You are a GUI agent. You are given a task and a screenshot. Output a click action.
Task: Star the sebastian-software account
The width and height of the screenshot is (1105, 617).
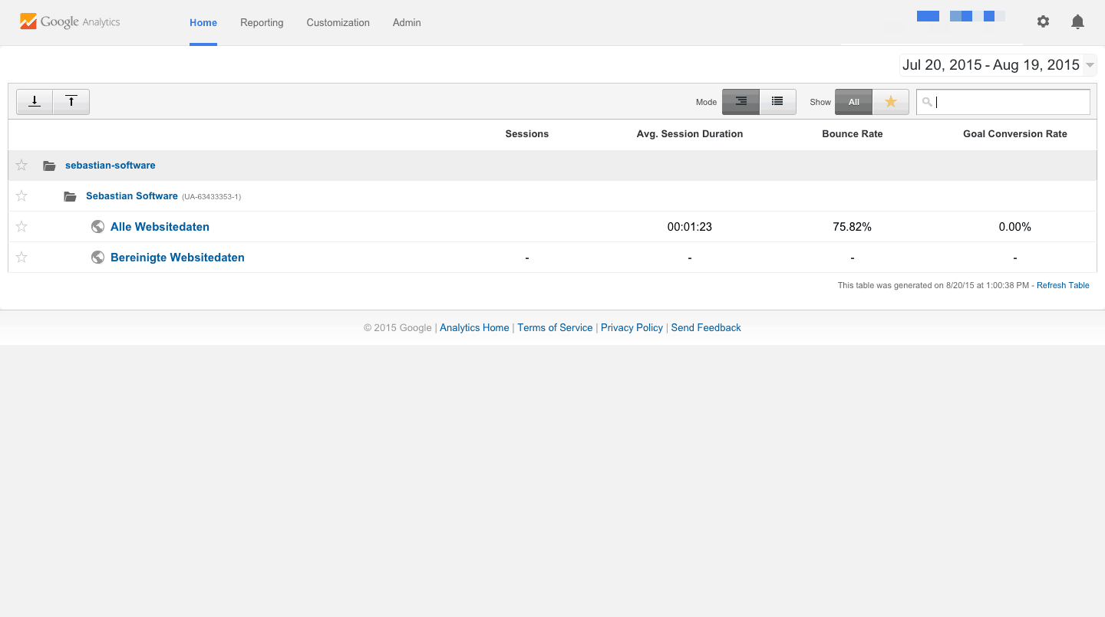(21, 166)
